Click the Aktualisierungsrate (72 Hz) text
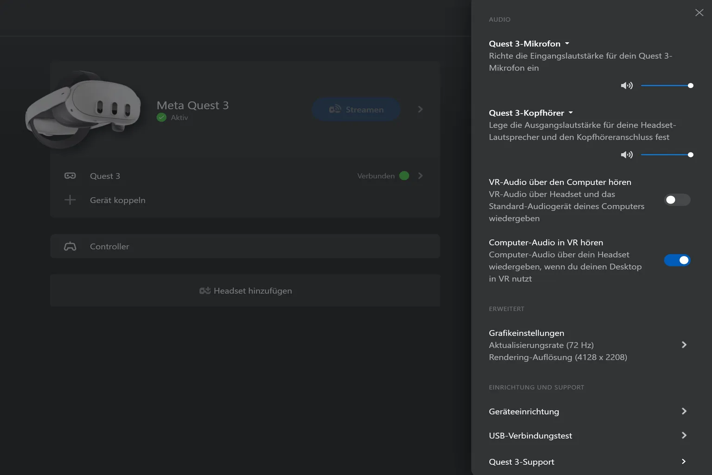This screenshot has width=712, height=475. [541, 345]
